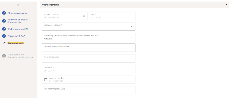Click Dénomination/Raison sociale field
The width and height of the screenshot is (229, 98).
89,48
